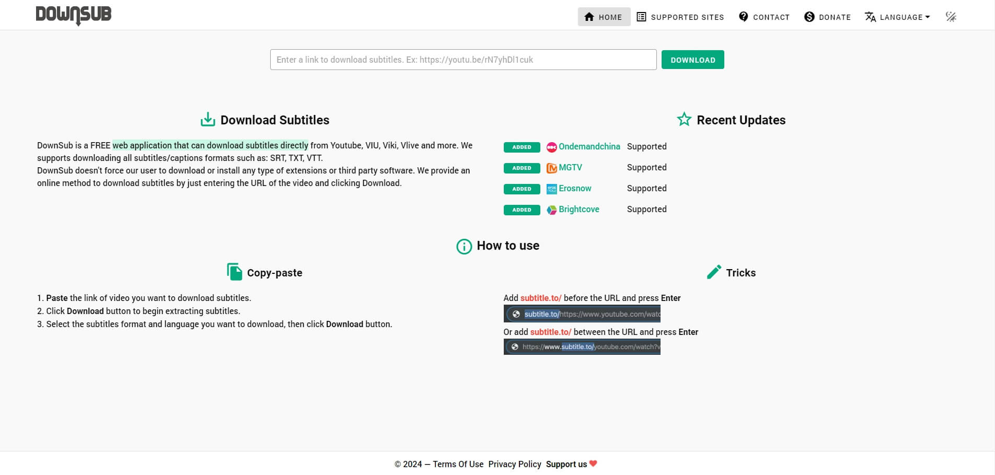This screenshot has height=475, width=995.
Task: Expand the Language dropdown
Action: tap(897, 17)
